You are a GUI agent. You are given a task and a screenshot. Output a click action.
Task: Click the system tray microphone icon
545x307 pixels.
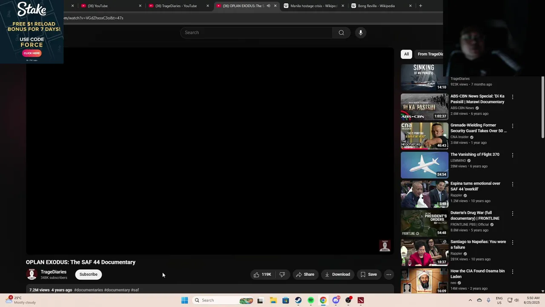point(488,300)
